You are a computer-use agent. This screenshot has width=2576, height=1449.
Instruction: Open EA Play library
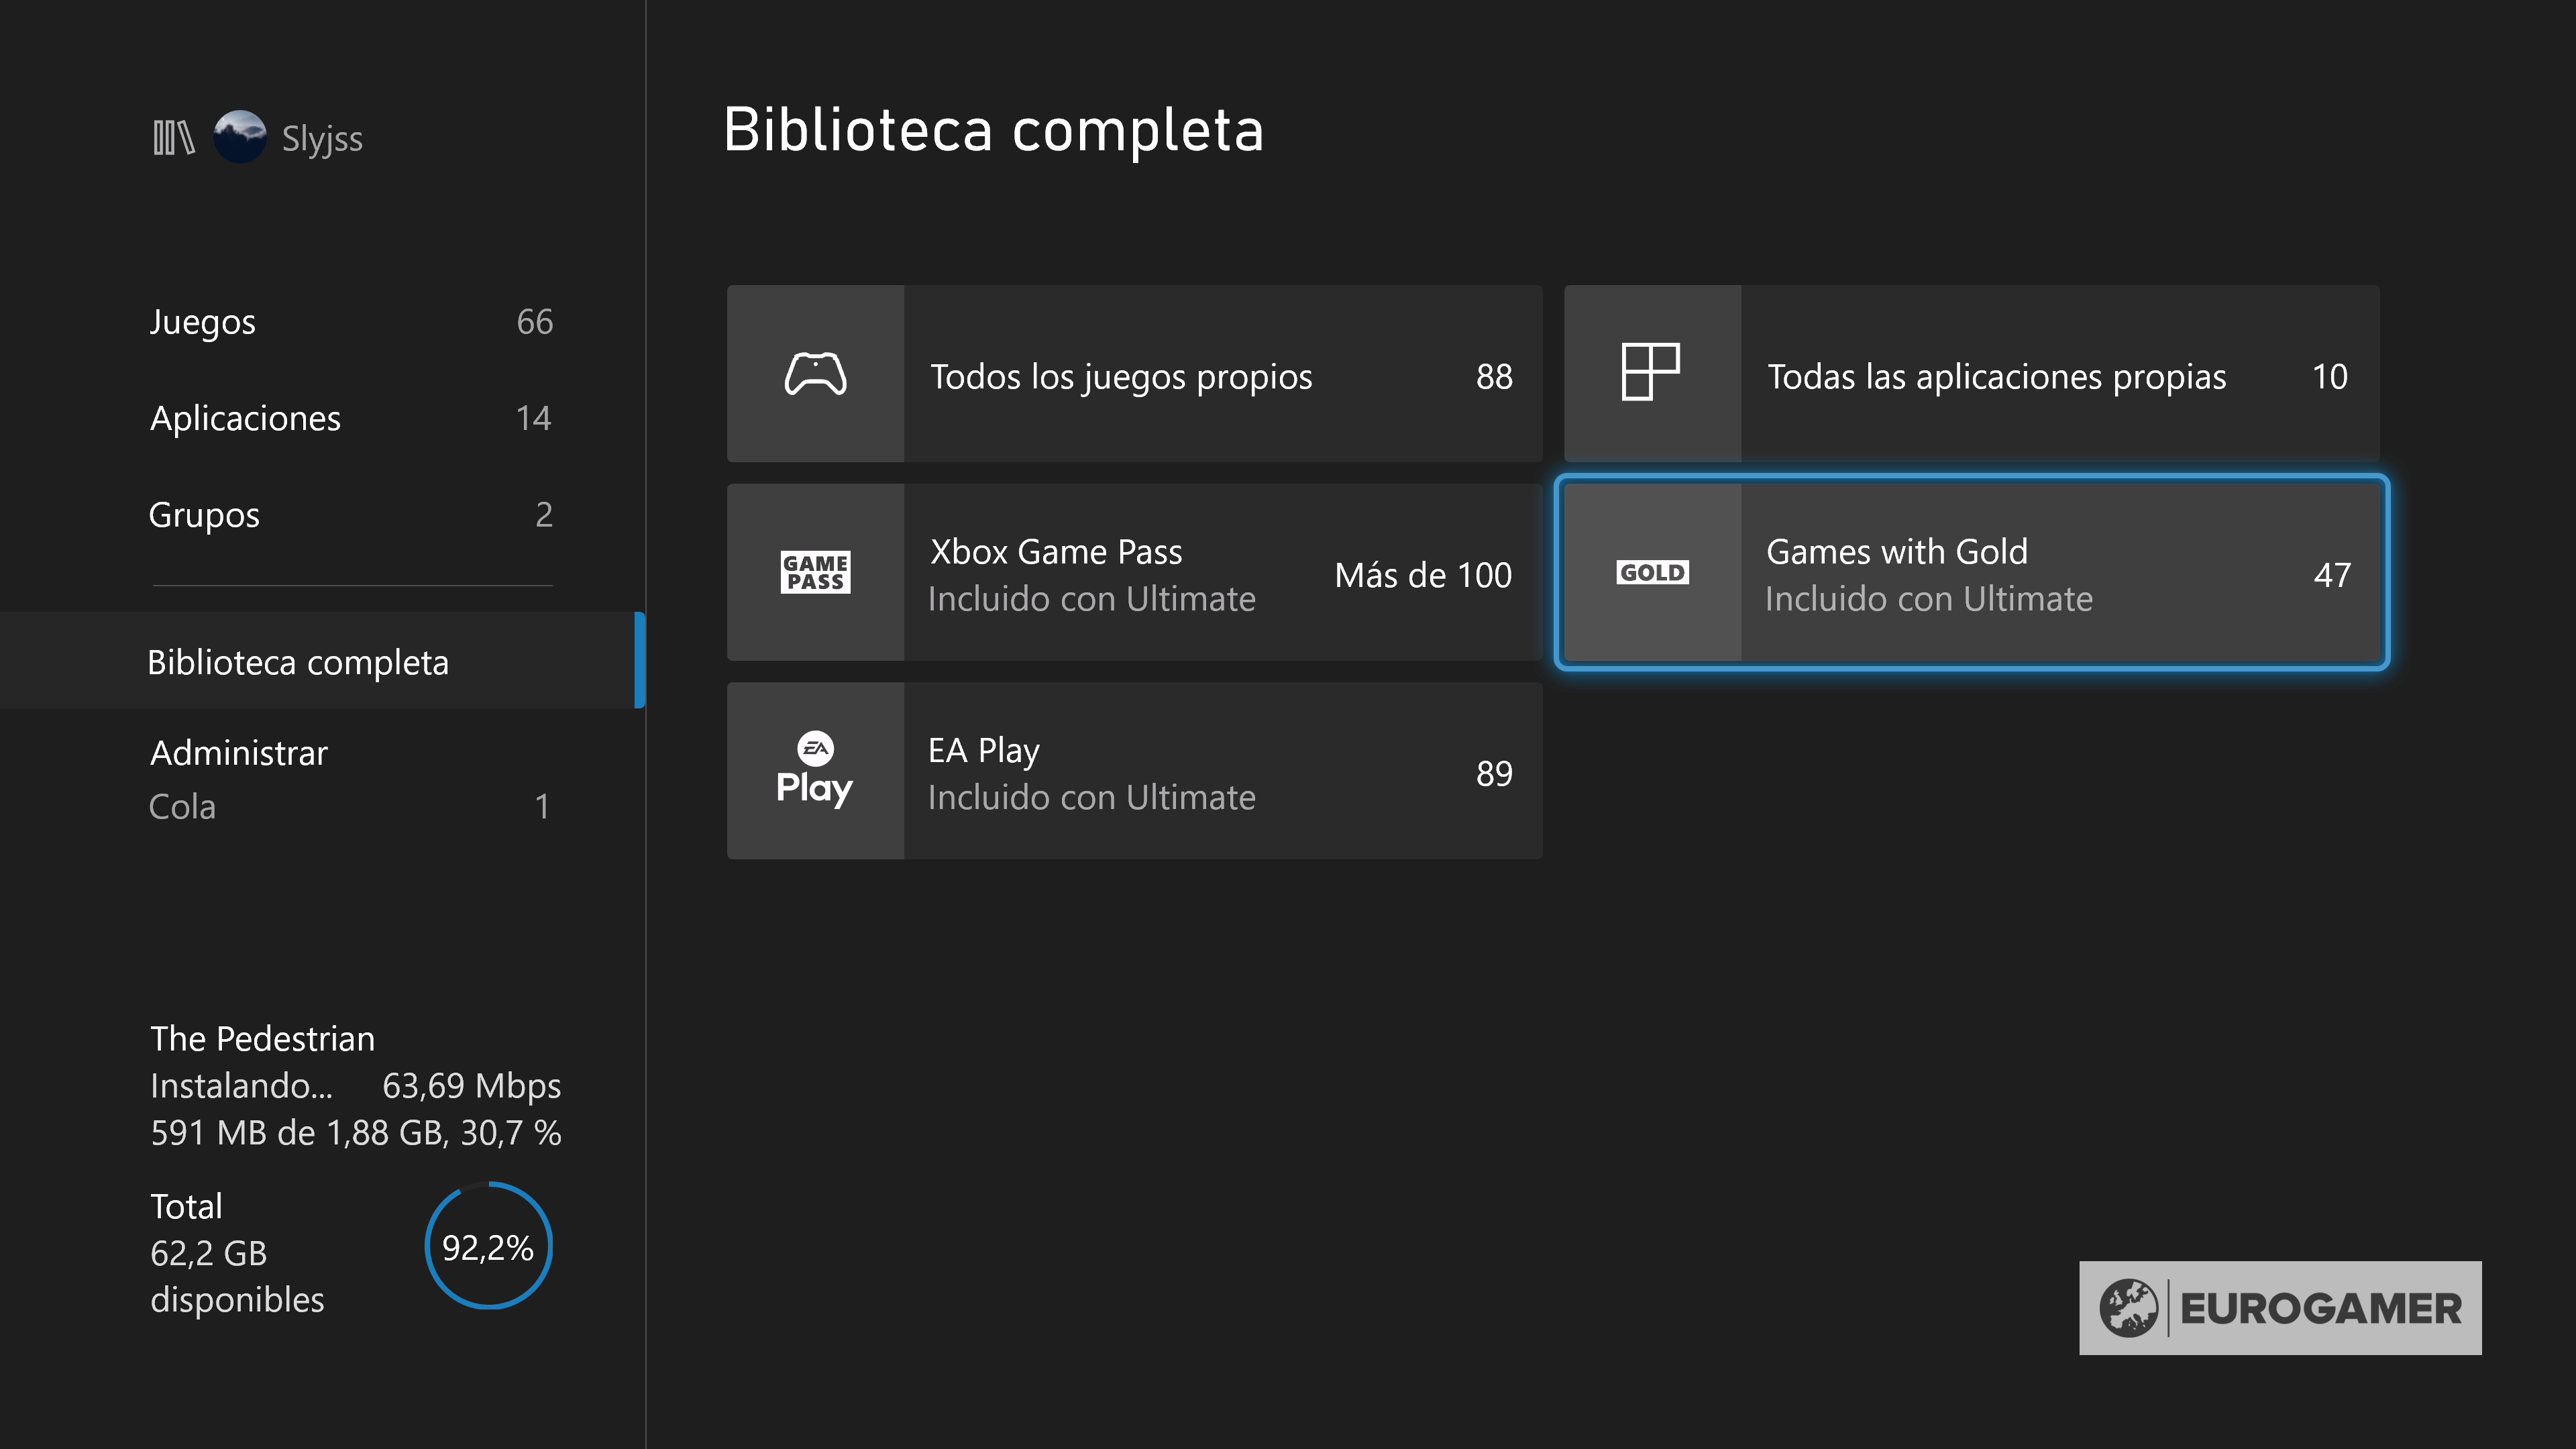[1134, 771]
